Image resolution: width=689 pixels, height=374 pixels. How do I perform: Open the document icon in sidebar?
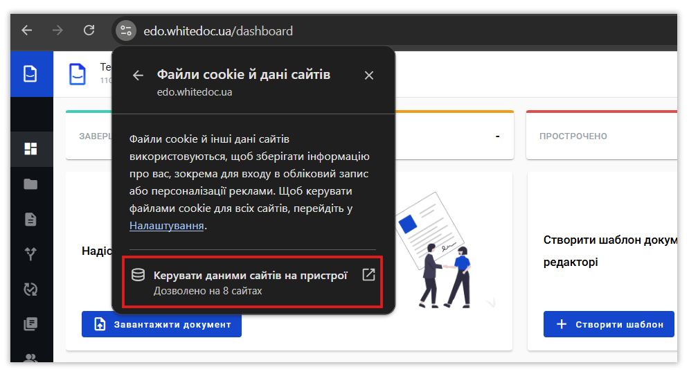pyautogui.click(x=30, y=219)
